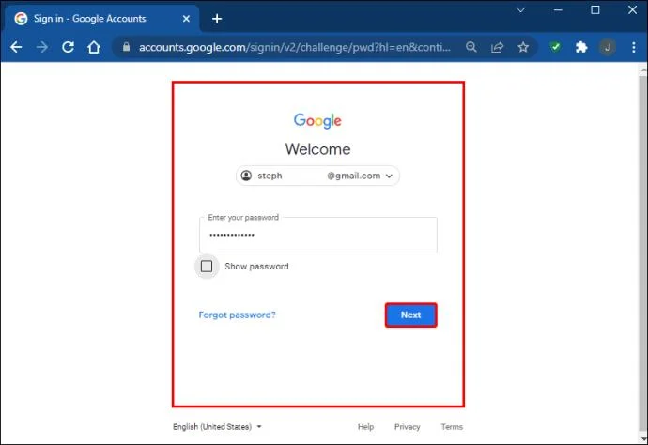The width and height of the screenshot is (648, 445).
Task: Click the page vertical scrollbar
Action: [643, 252]
